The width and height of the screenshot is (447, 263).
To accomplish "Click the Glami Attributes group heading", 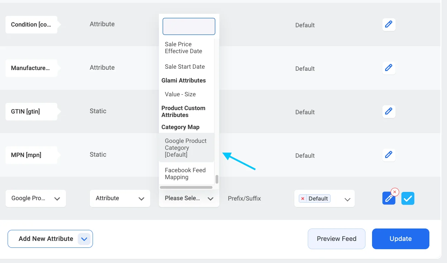I will (x=183, y=80).
